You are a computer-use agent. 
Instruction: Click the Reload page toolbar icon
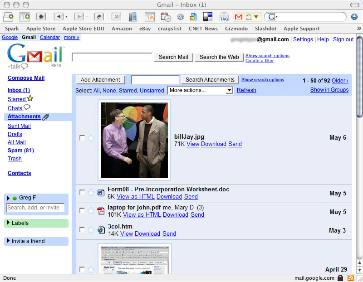click(x=99, y=17)
